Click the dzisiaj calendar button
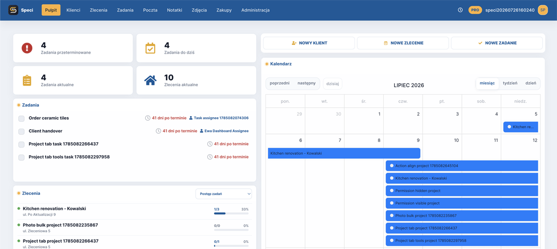Image resolution: width=557 pixels, height=249 pixels. coord(333,83)
